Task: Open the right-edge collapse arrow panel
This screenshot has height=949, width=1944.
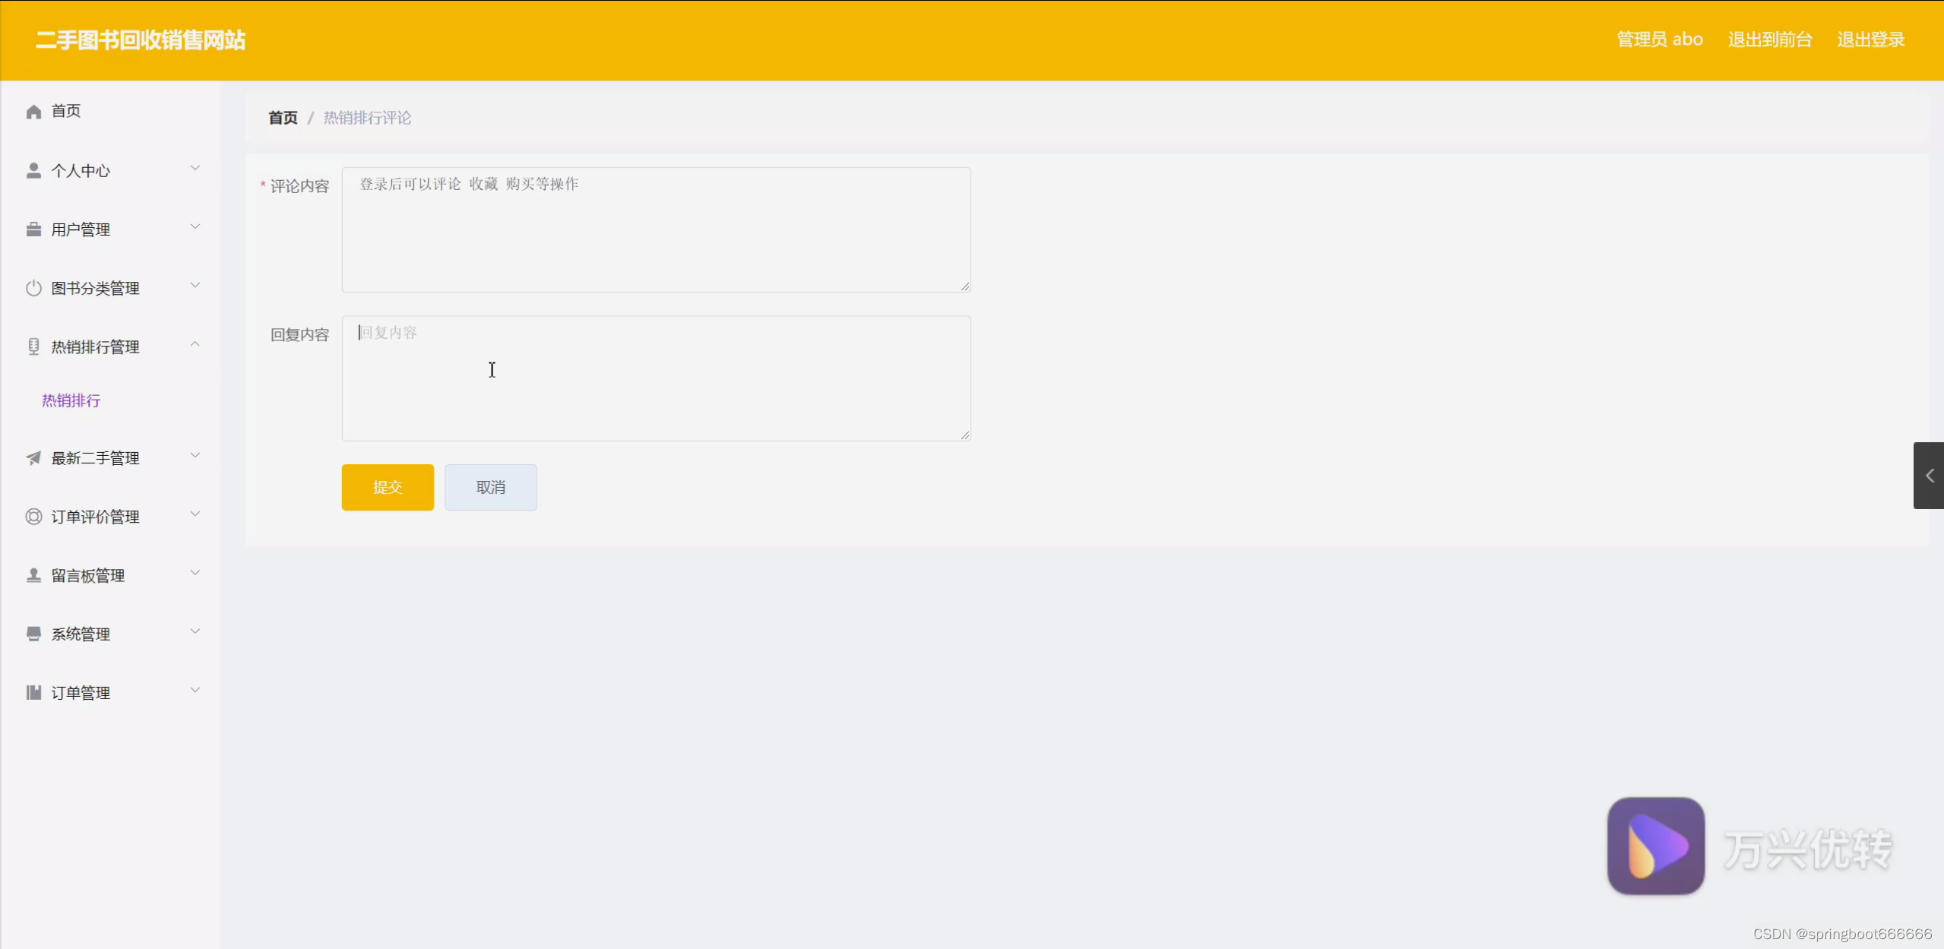Action: tap(1929, 476)
